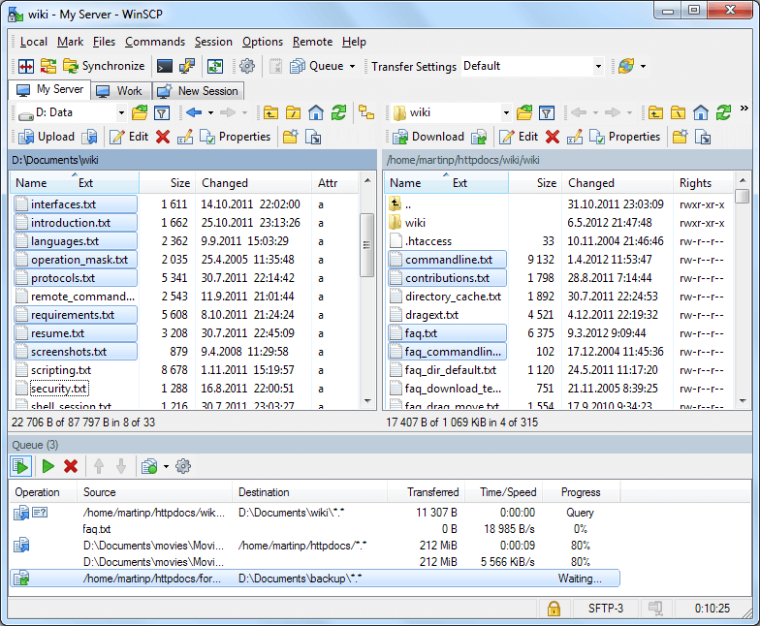
Task: Open Preferences via the gear icon in main toolbar
Action: tap(246, 66)
